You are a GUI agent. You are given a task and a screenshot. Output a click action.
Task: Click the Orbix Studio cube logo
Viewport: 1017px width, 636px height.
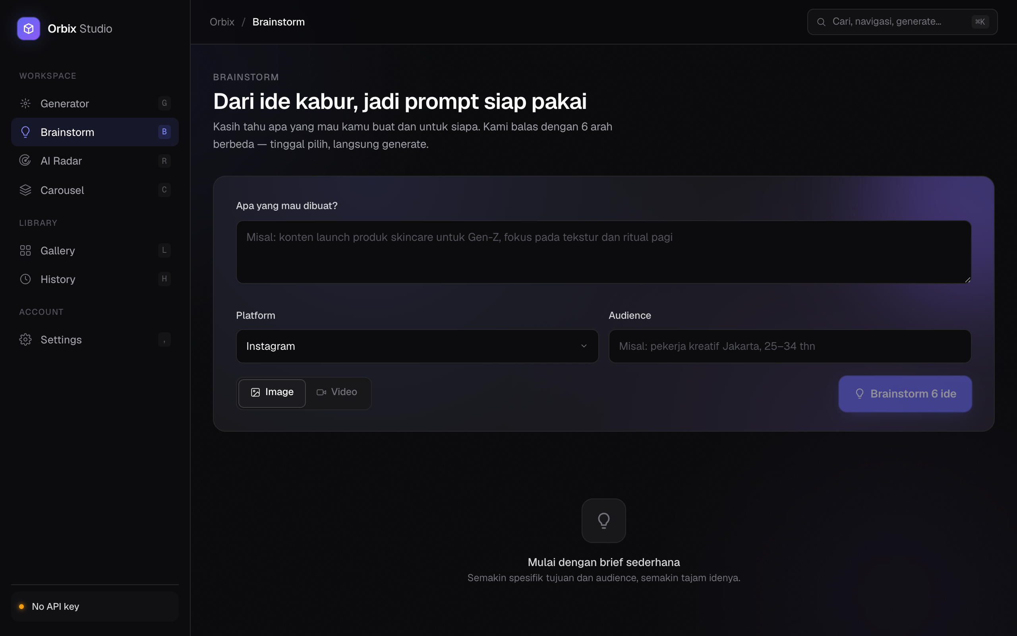click(x=29, y=29)
